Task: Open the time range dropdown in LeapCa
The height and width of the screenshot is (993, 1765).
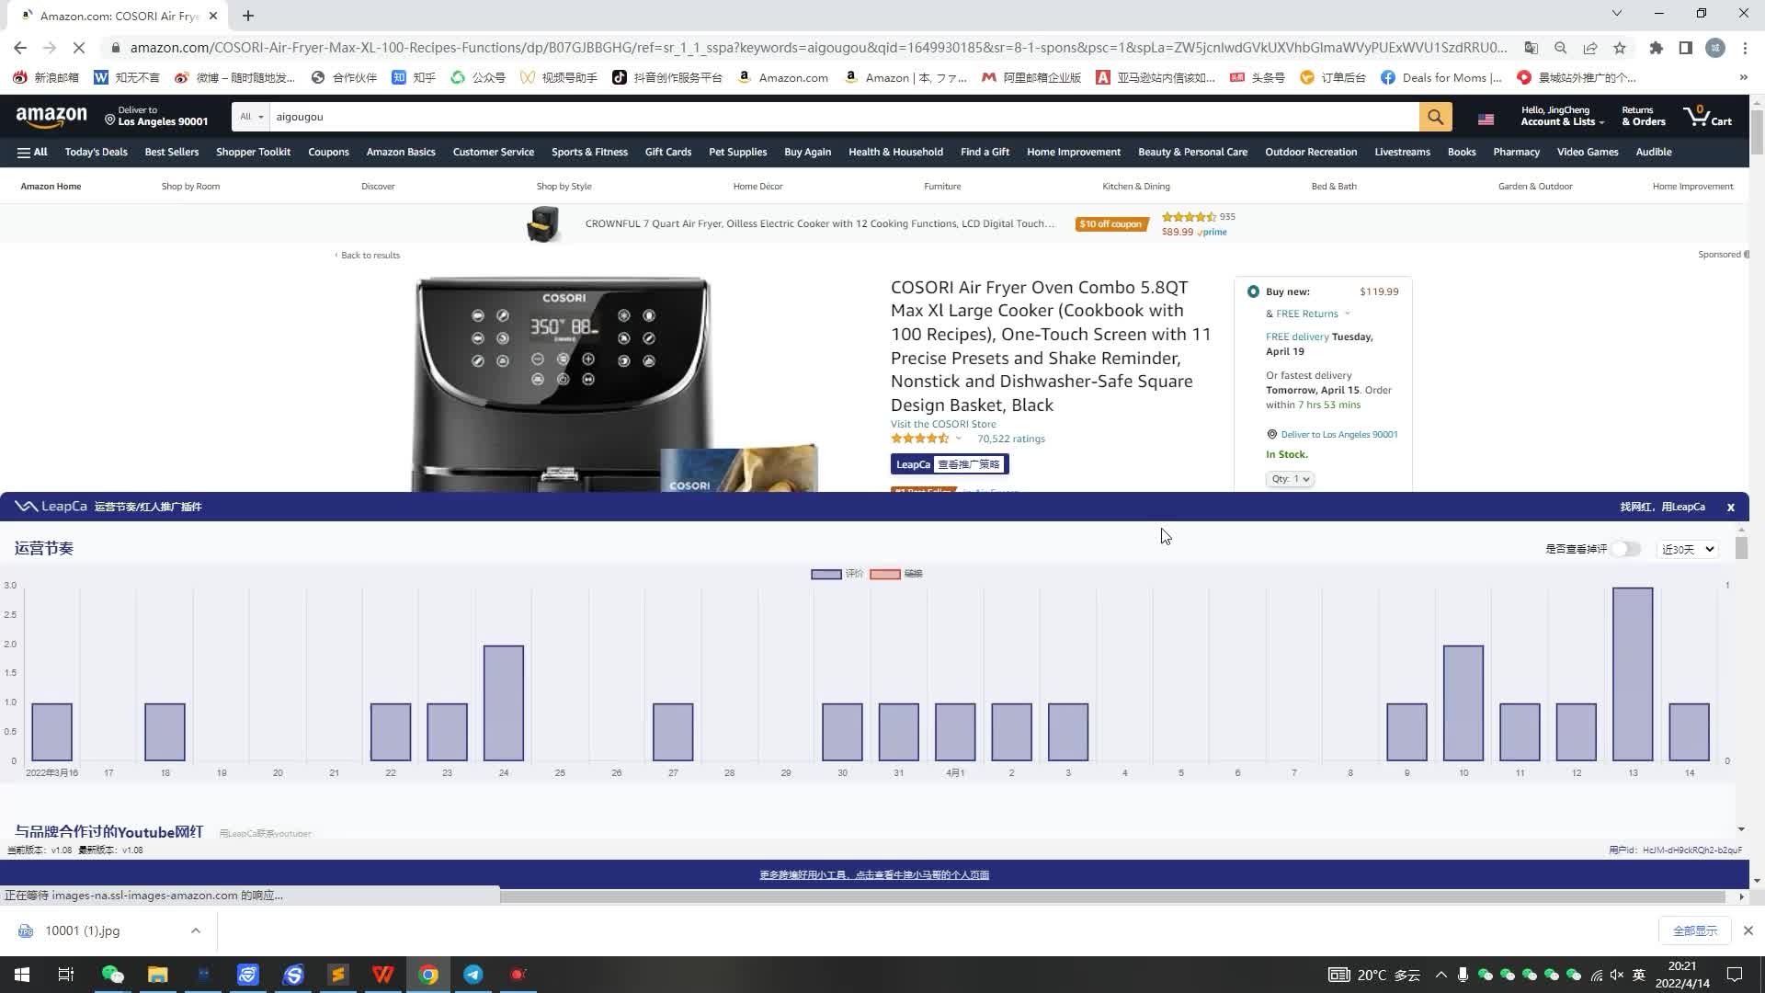Action: (x=1688, y=549)
